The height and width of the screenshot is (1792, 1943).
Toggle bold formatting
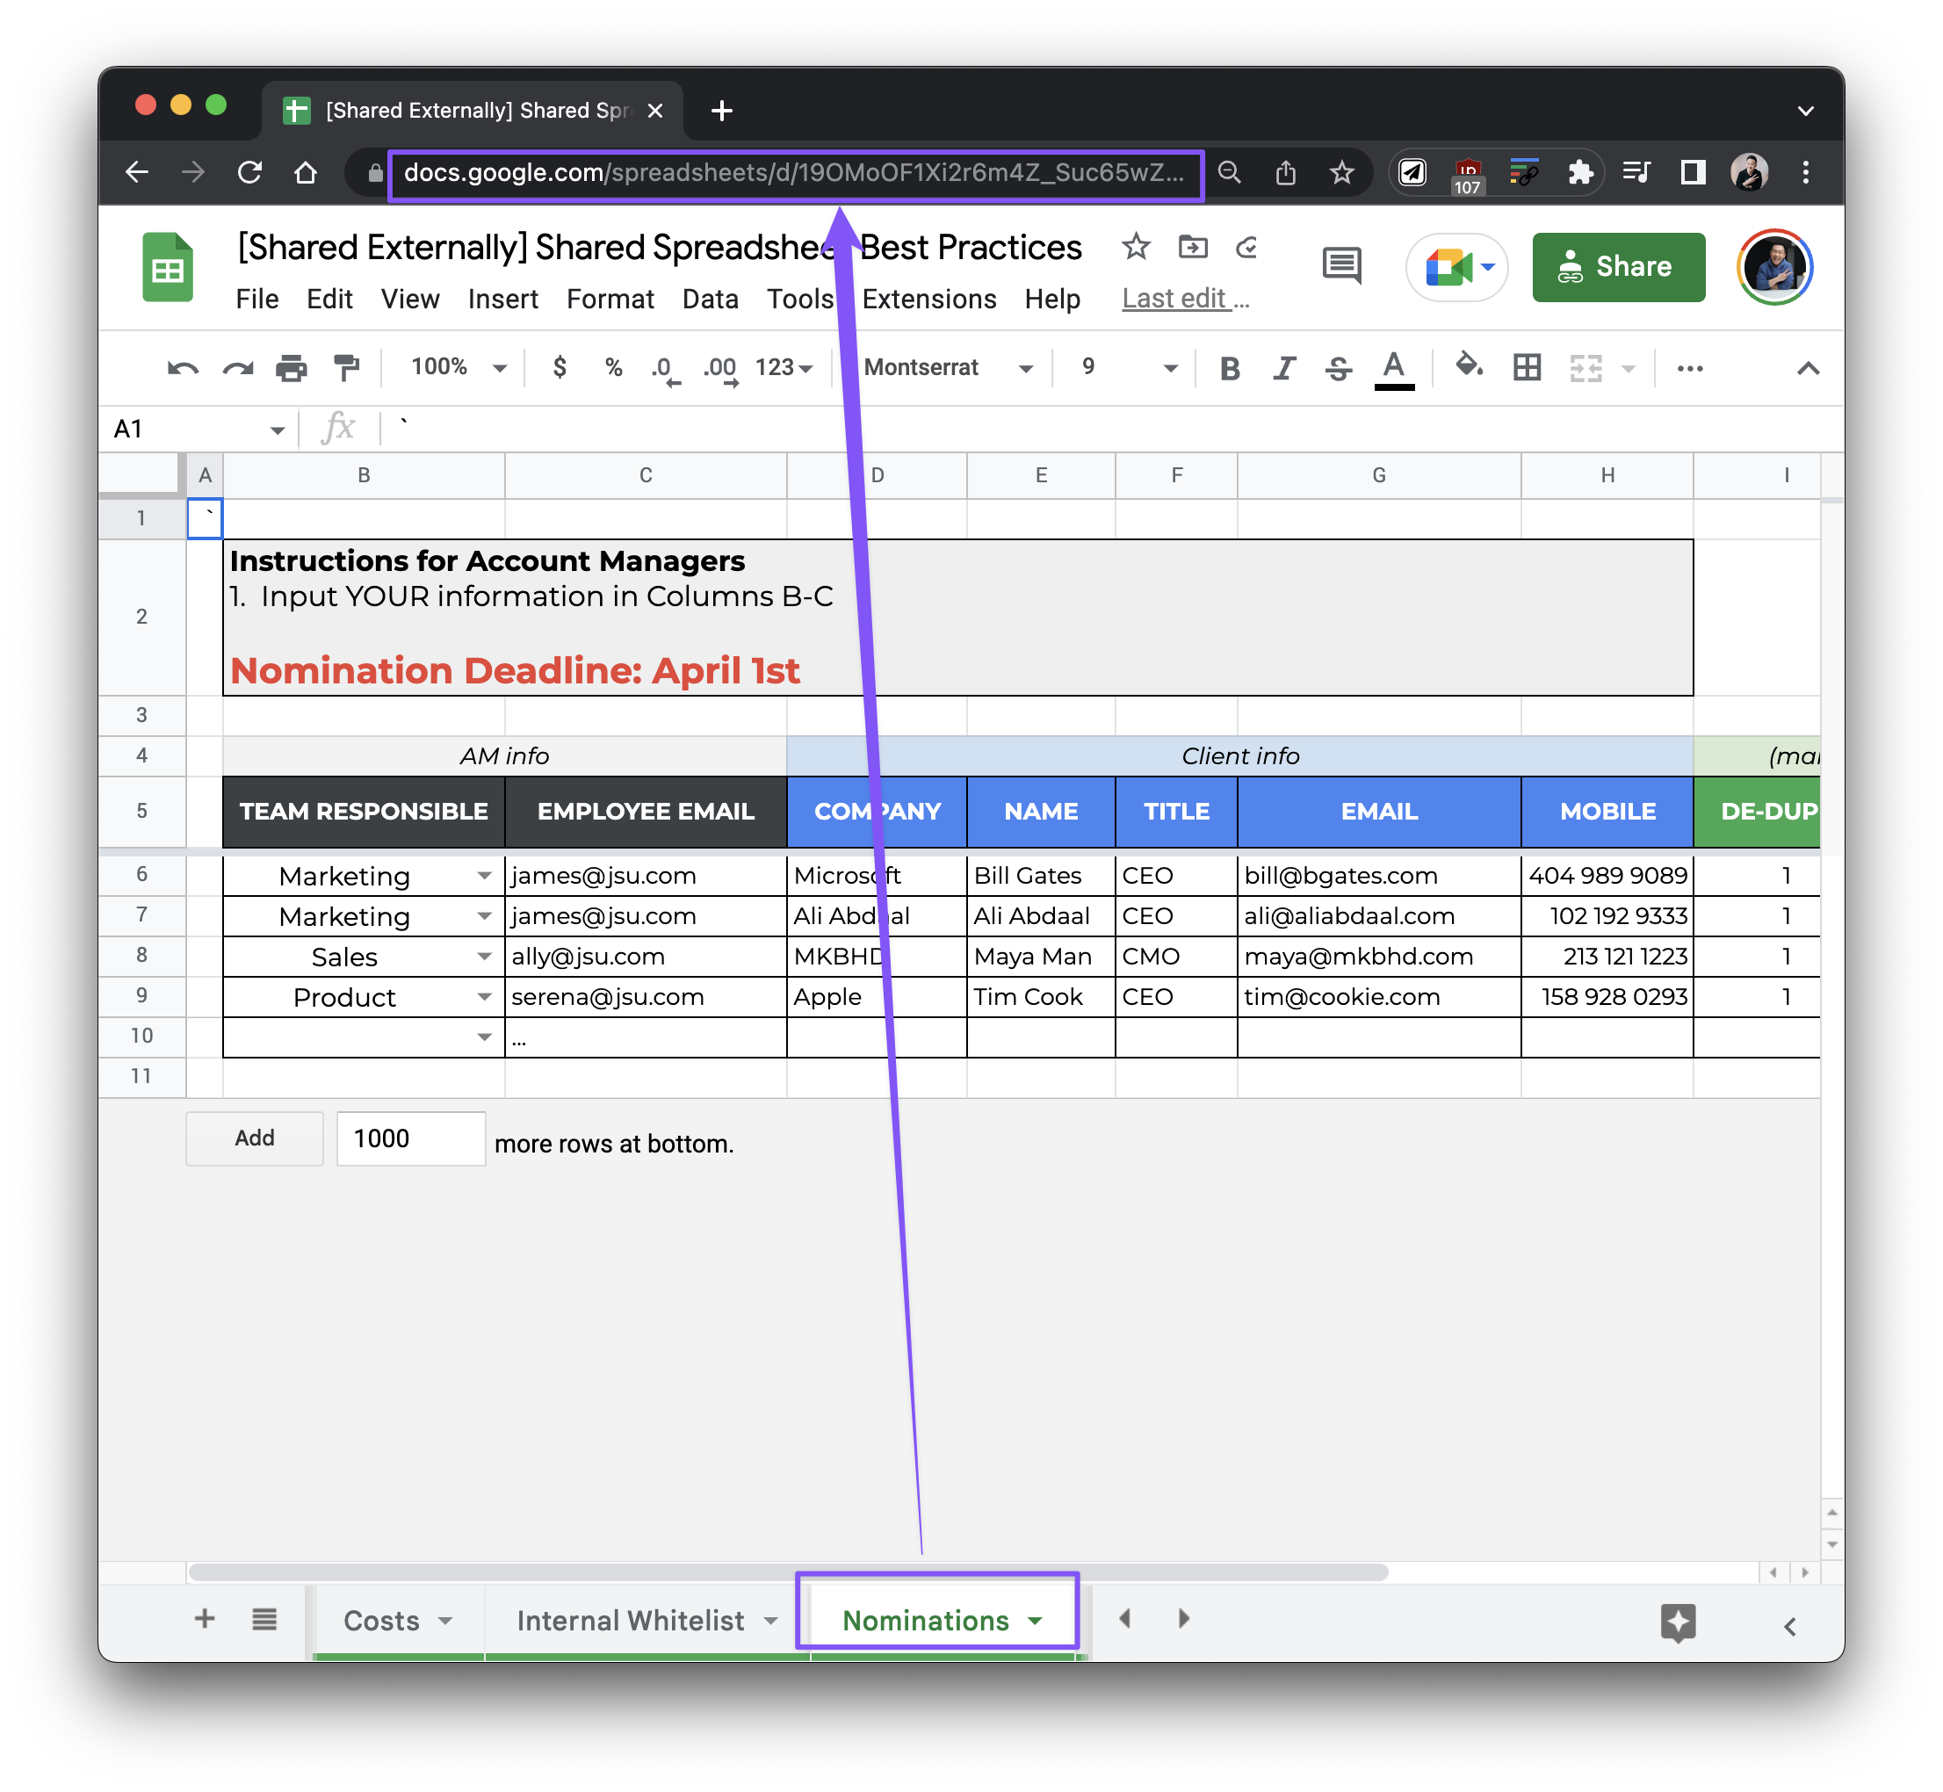click(1230, 368)
